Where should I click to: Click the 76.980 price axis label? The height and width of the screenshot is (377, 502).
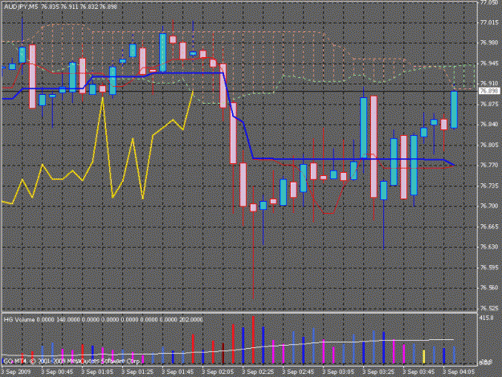tap(489, 43)
